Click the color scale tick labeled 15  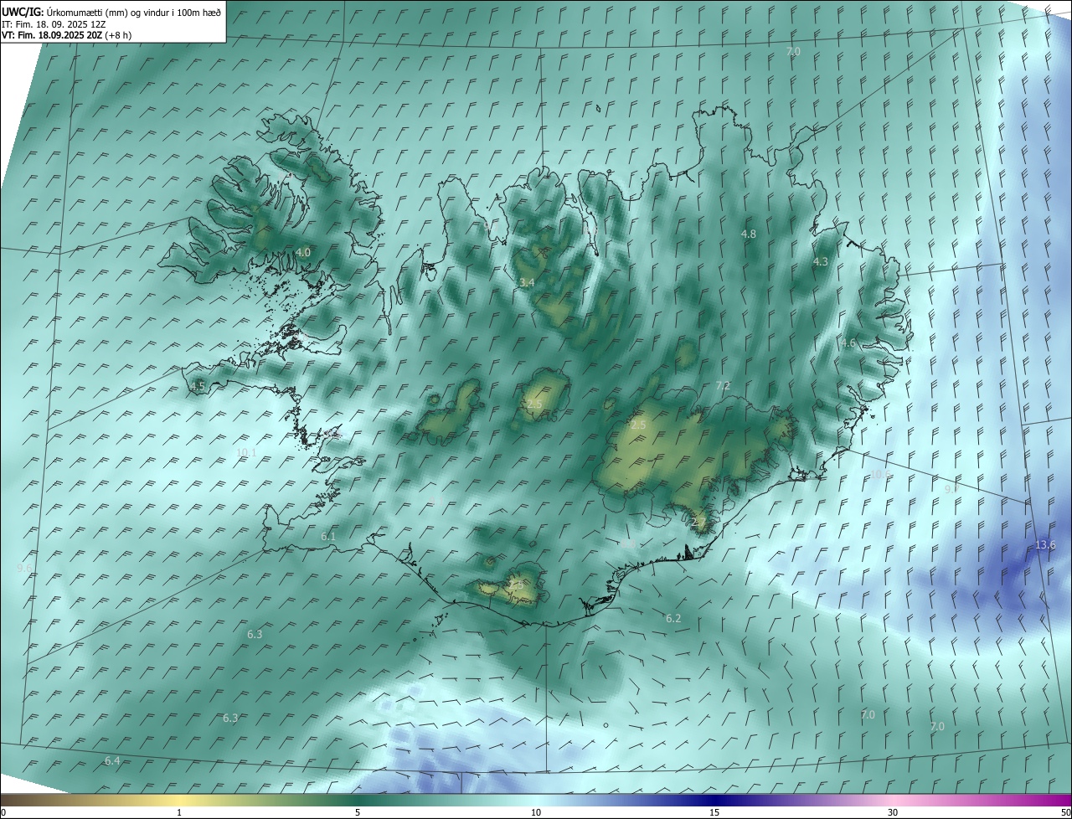[714, 813]
